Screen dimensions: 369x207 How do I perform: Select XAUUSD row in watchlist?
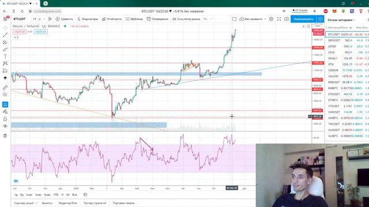(x=347, y=76)
